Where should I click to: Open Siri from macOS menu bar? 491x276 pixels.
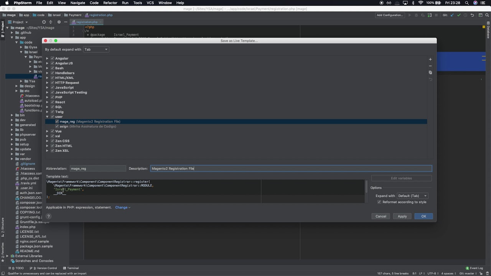(x=476, y=3)
